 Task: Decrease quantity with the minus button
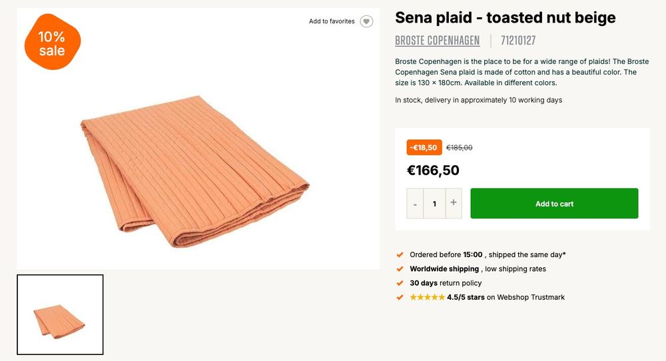(415, 203)
